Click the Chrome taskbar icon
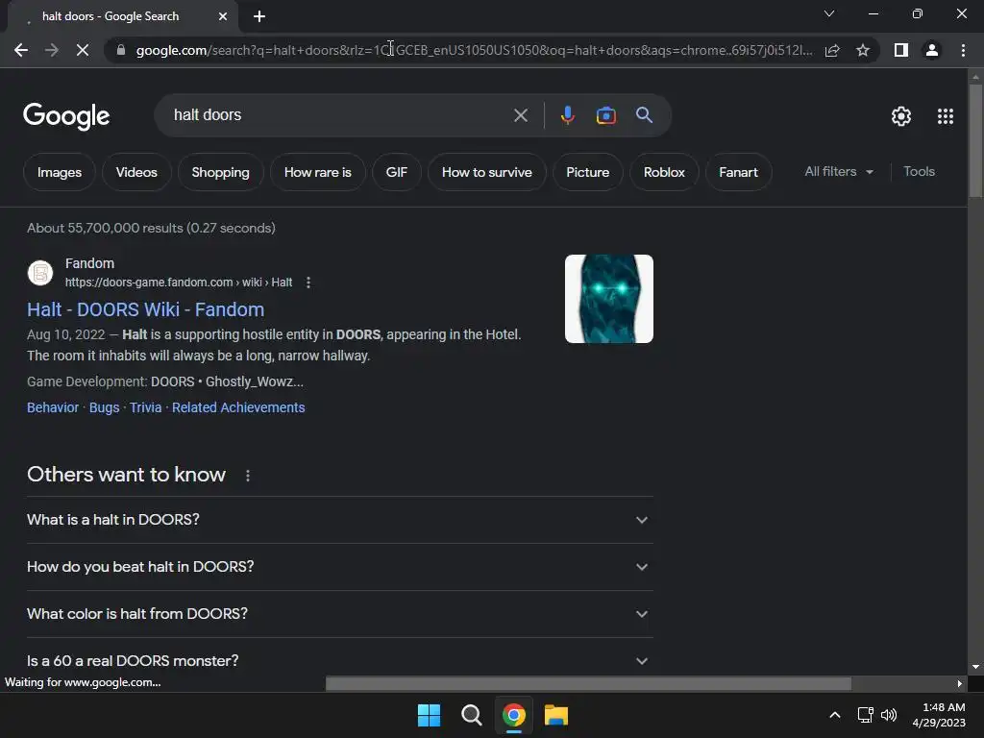This screenshot has height=738, width=984. click(513, 715)
